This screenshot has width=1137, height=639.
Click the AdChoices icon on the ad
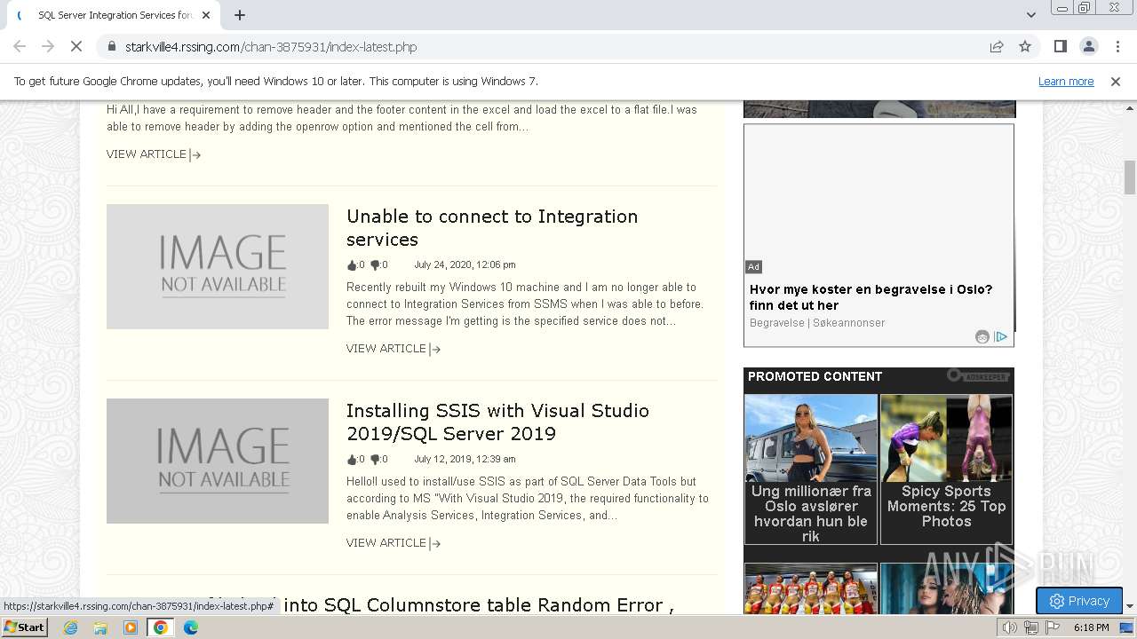(x=1001, y=336)
